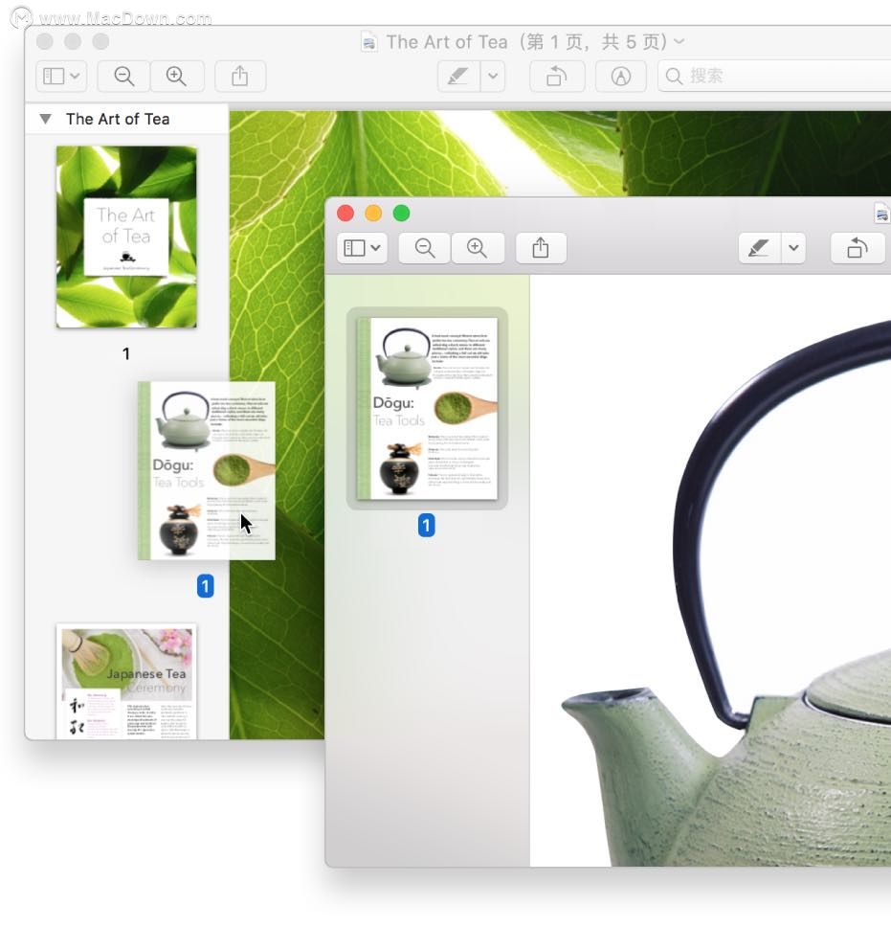Rotate page in front Preview window
This screenshot has width=891, height=927.
pyautogui.click(x=858, y=248)
